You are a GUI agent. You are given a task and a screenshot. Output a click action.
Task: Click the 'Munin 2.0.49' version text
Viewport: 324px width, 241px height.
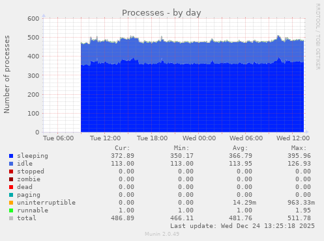pyautogui.click(x=162, y=234)
